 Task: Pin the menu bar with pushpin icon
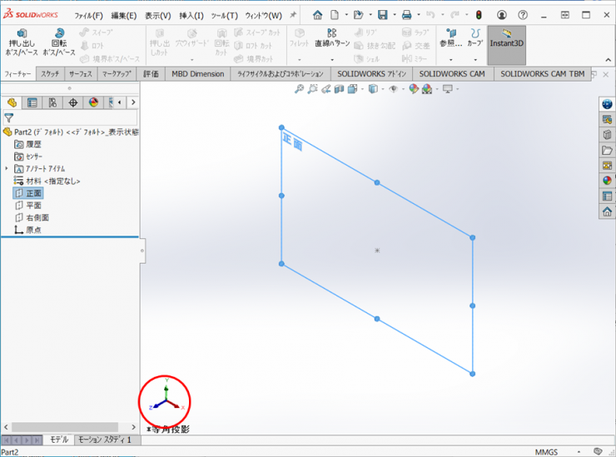293,15
